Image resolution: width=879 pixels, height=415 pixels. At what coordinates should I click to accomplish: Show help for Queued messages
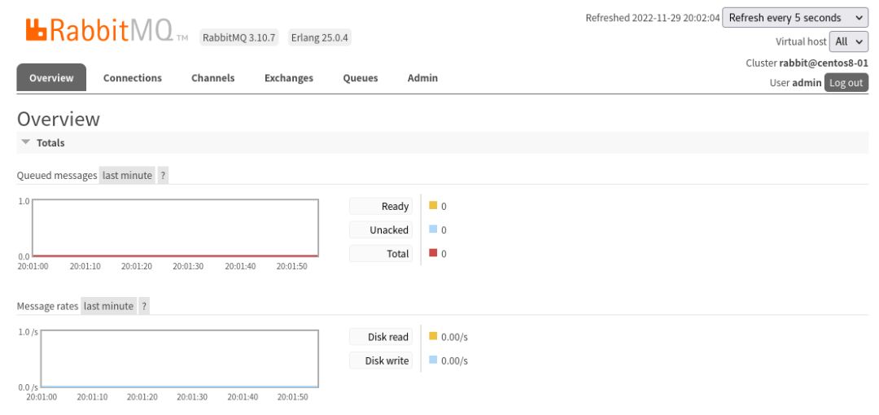tap(163, 176)
